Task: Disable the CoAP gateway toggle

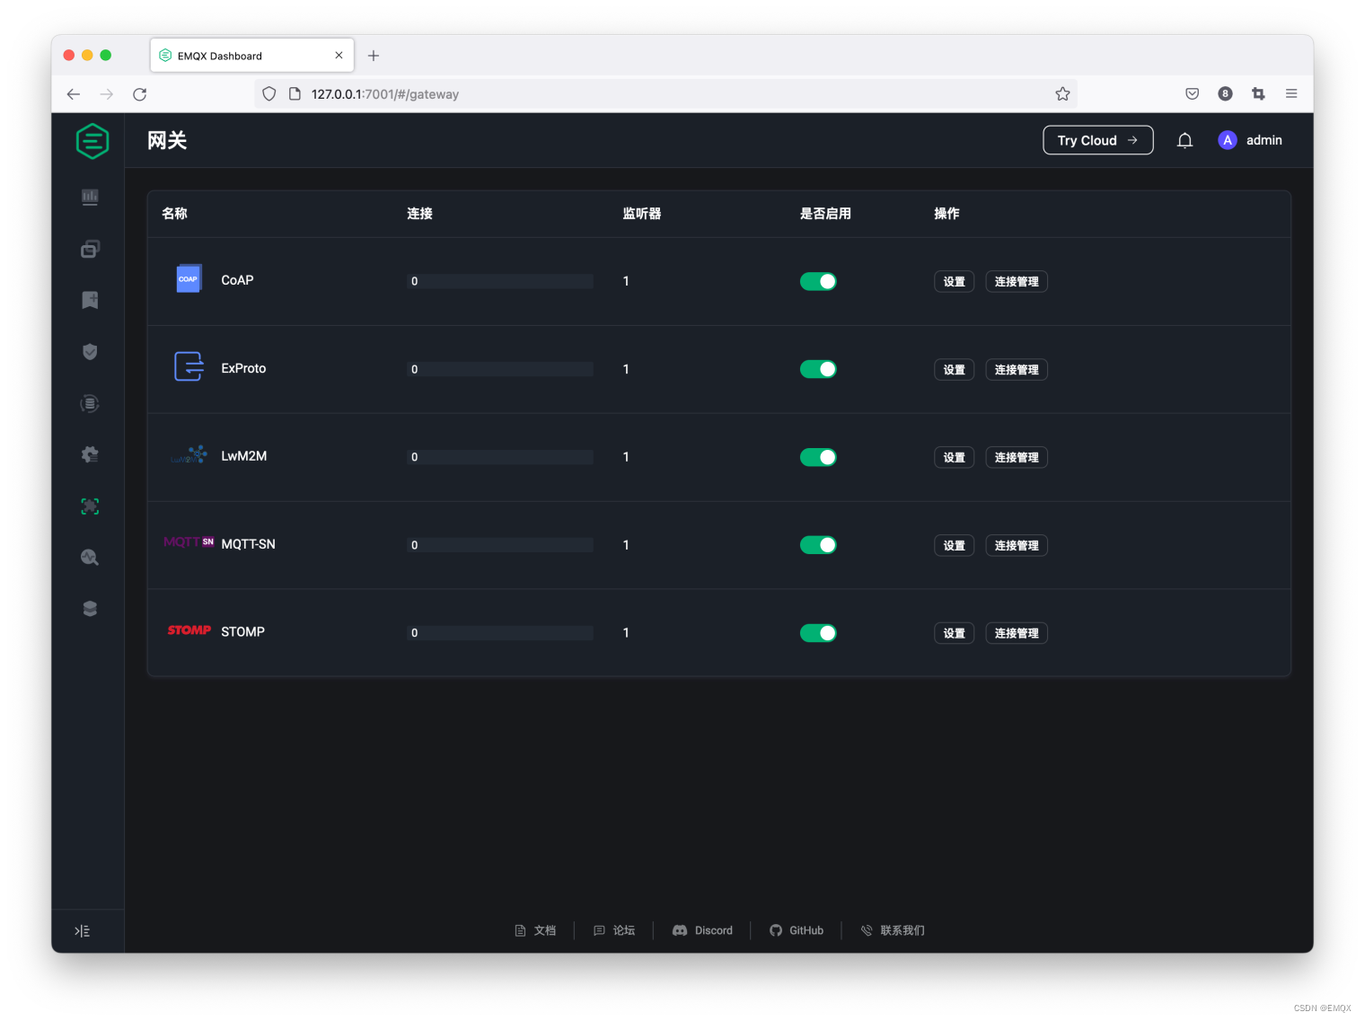Action: point(818,281)
